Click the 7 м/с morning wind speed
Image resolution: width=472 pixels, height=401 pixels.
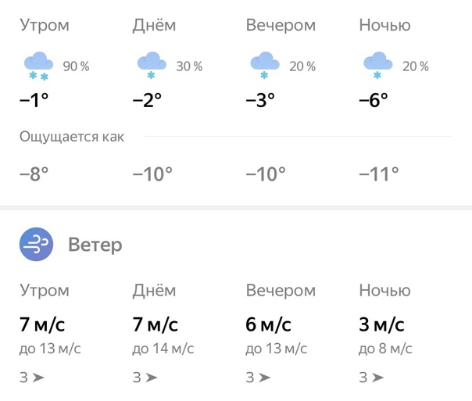point(42,324)
